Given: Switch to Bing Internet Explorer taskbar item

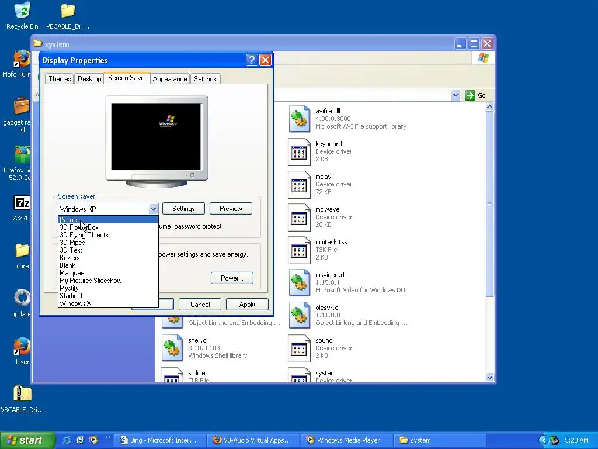Looking at the screenshot, I should [159, 440].
